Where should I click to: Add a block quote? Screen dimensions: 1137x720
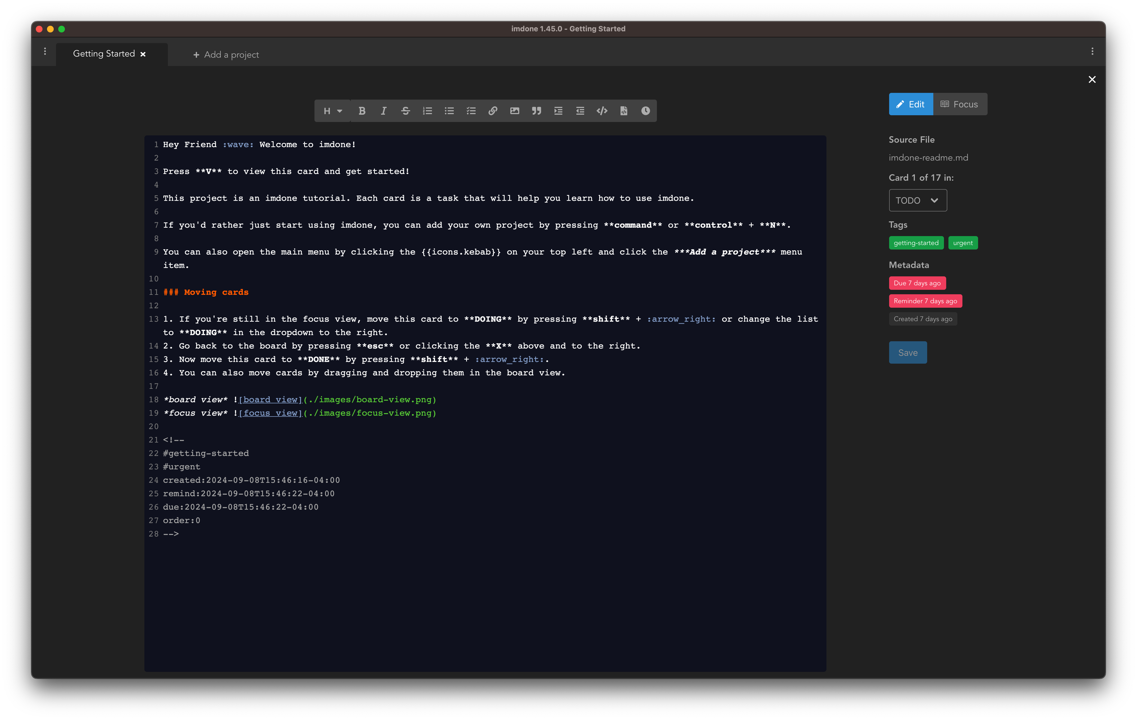tap(536, 111)
